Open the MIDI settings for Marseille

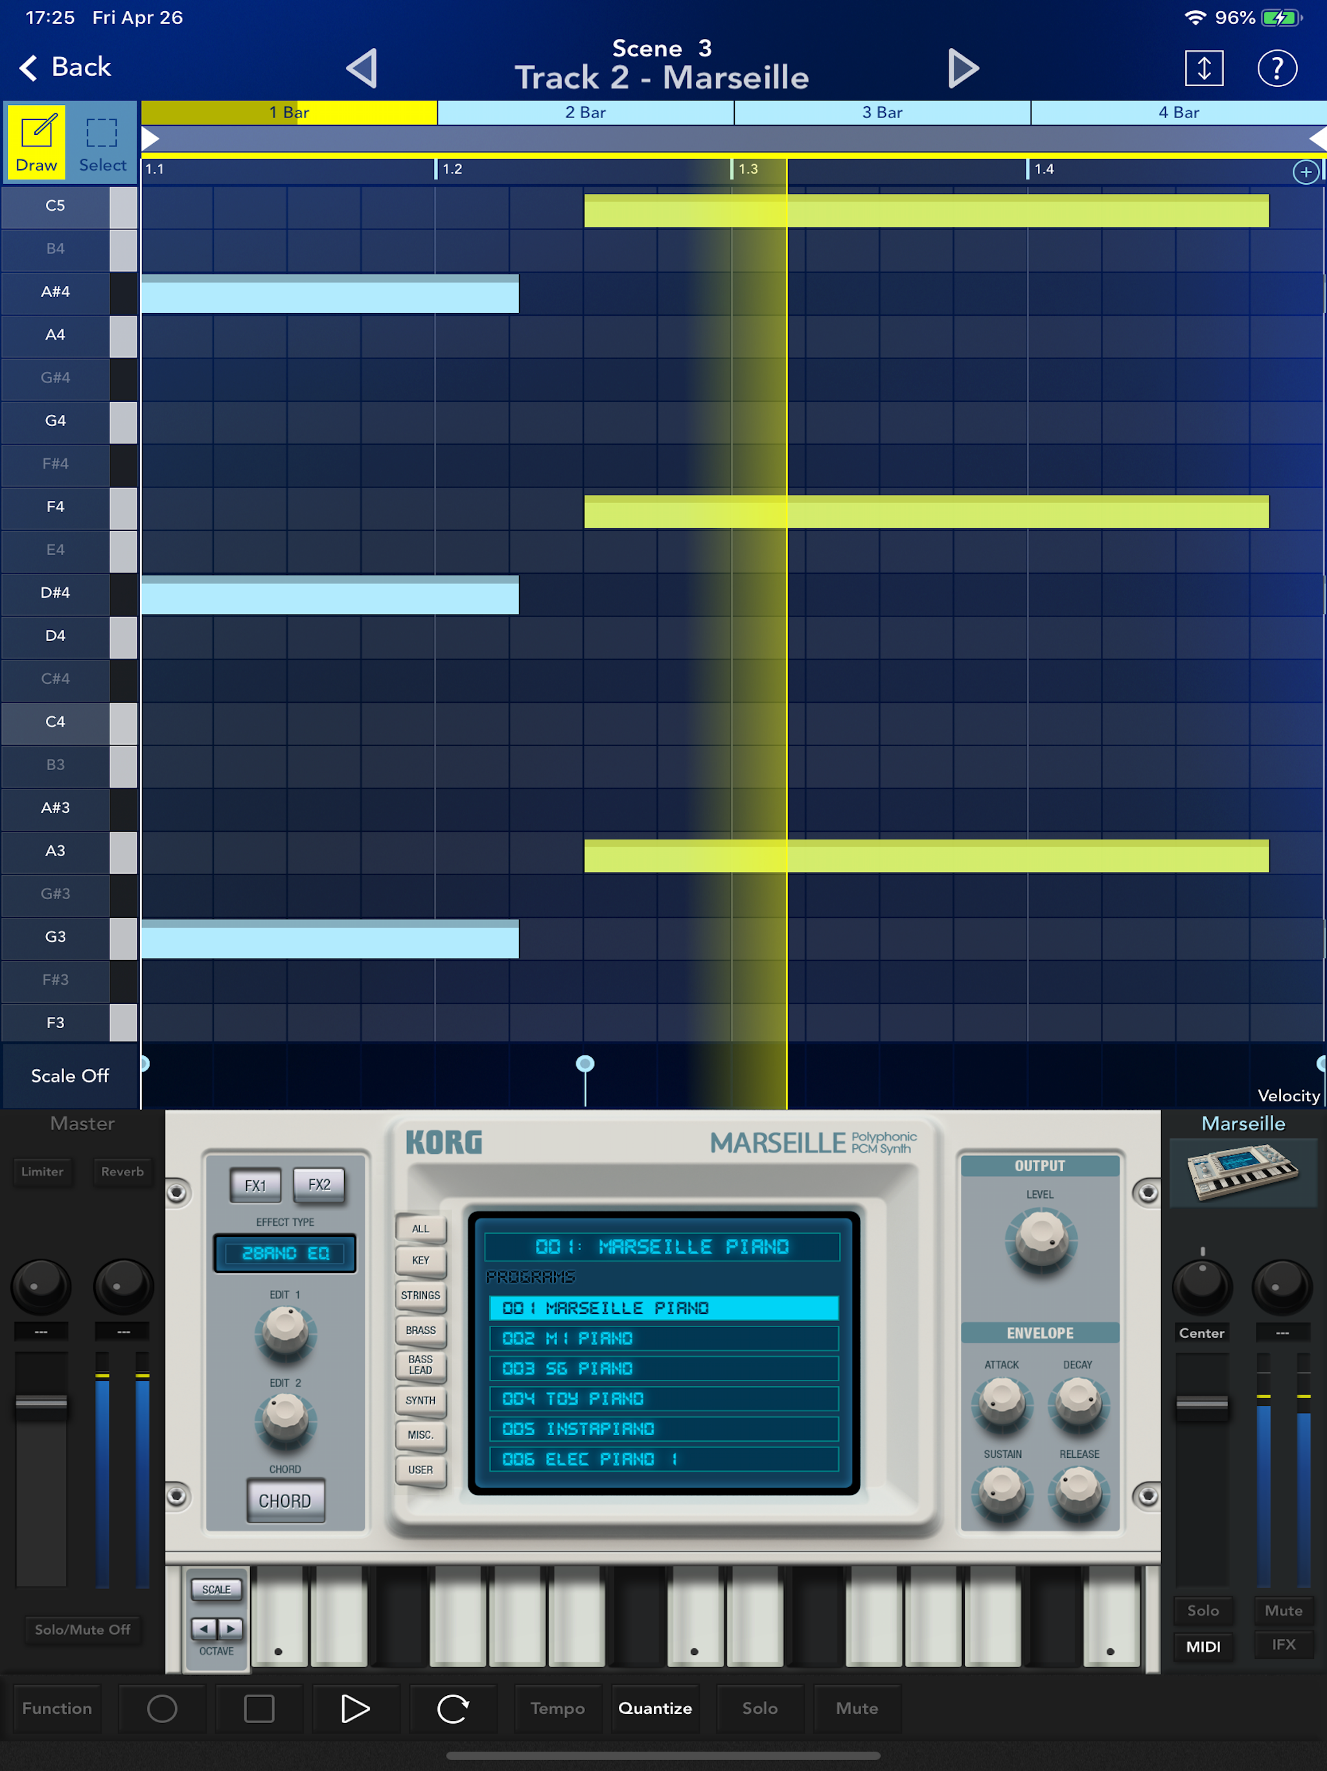pyautogui.click(x=1202, y=1647)
